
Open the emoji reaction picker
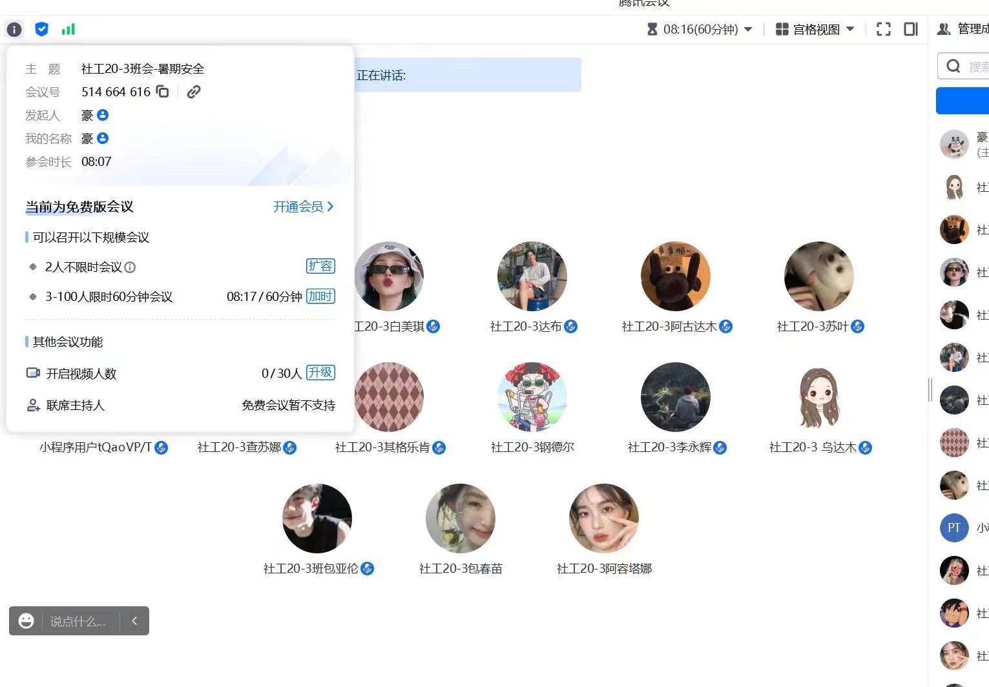point(26,620)
